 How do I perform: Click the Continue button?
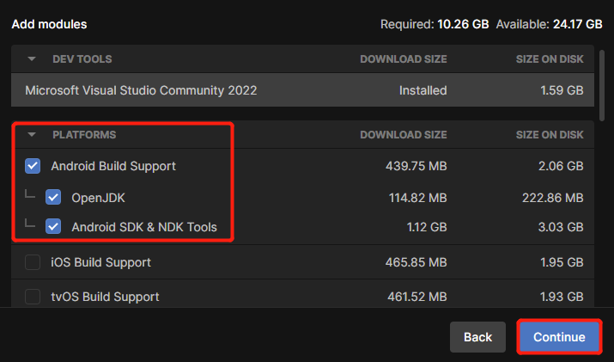[x=559, y=337]
